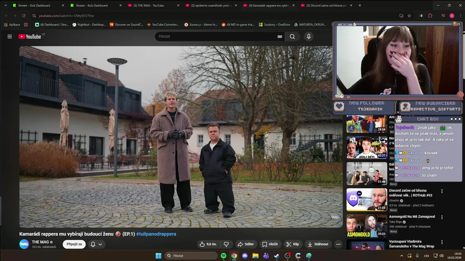Click the Připojit se join button
This screenshot has width=465, height=261.
coord(74,244)
